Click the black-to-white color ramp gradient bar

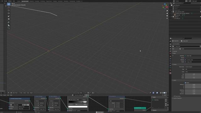click(x=78, y=102)
